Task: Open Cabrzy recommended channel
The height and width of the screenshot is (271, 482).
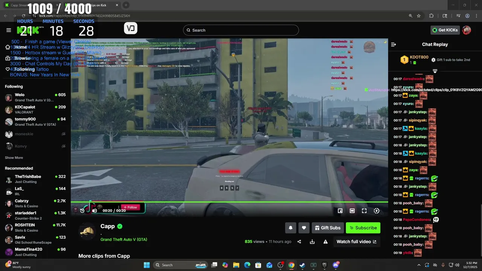Action: pos(35,203)
